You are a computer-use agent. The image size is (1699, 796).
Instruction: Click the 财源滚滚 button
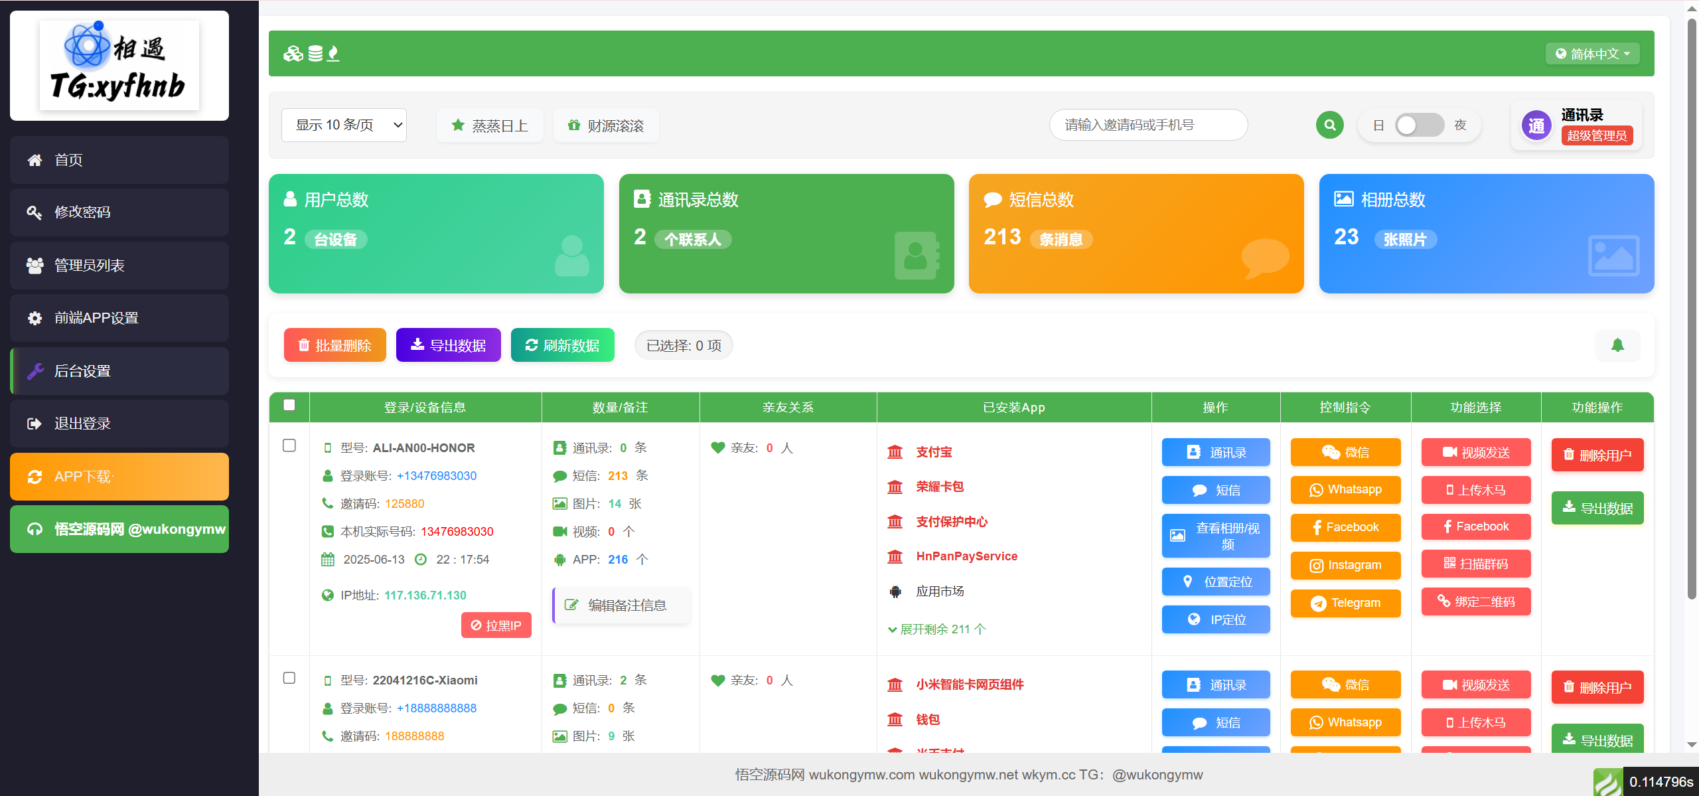point(606,125)
